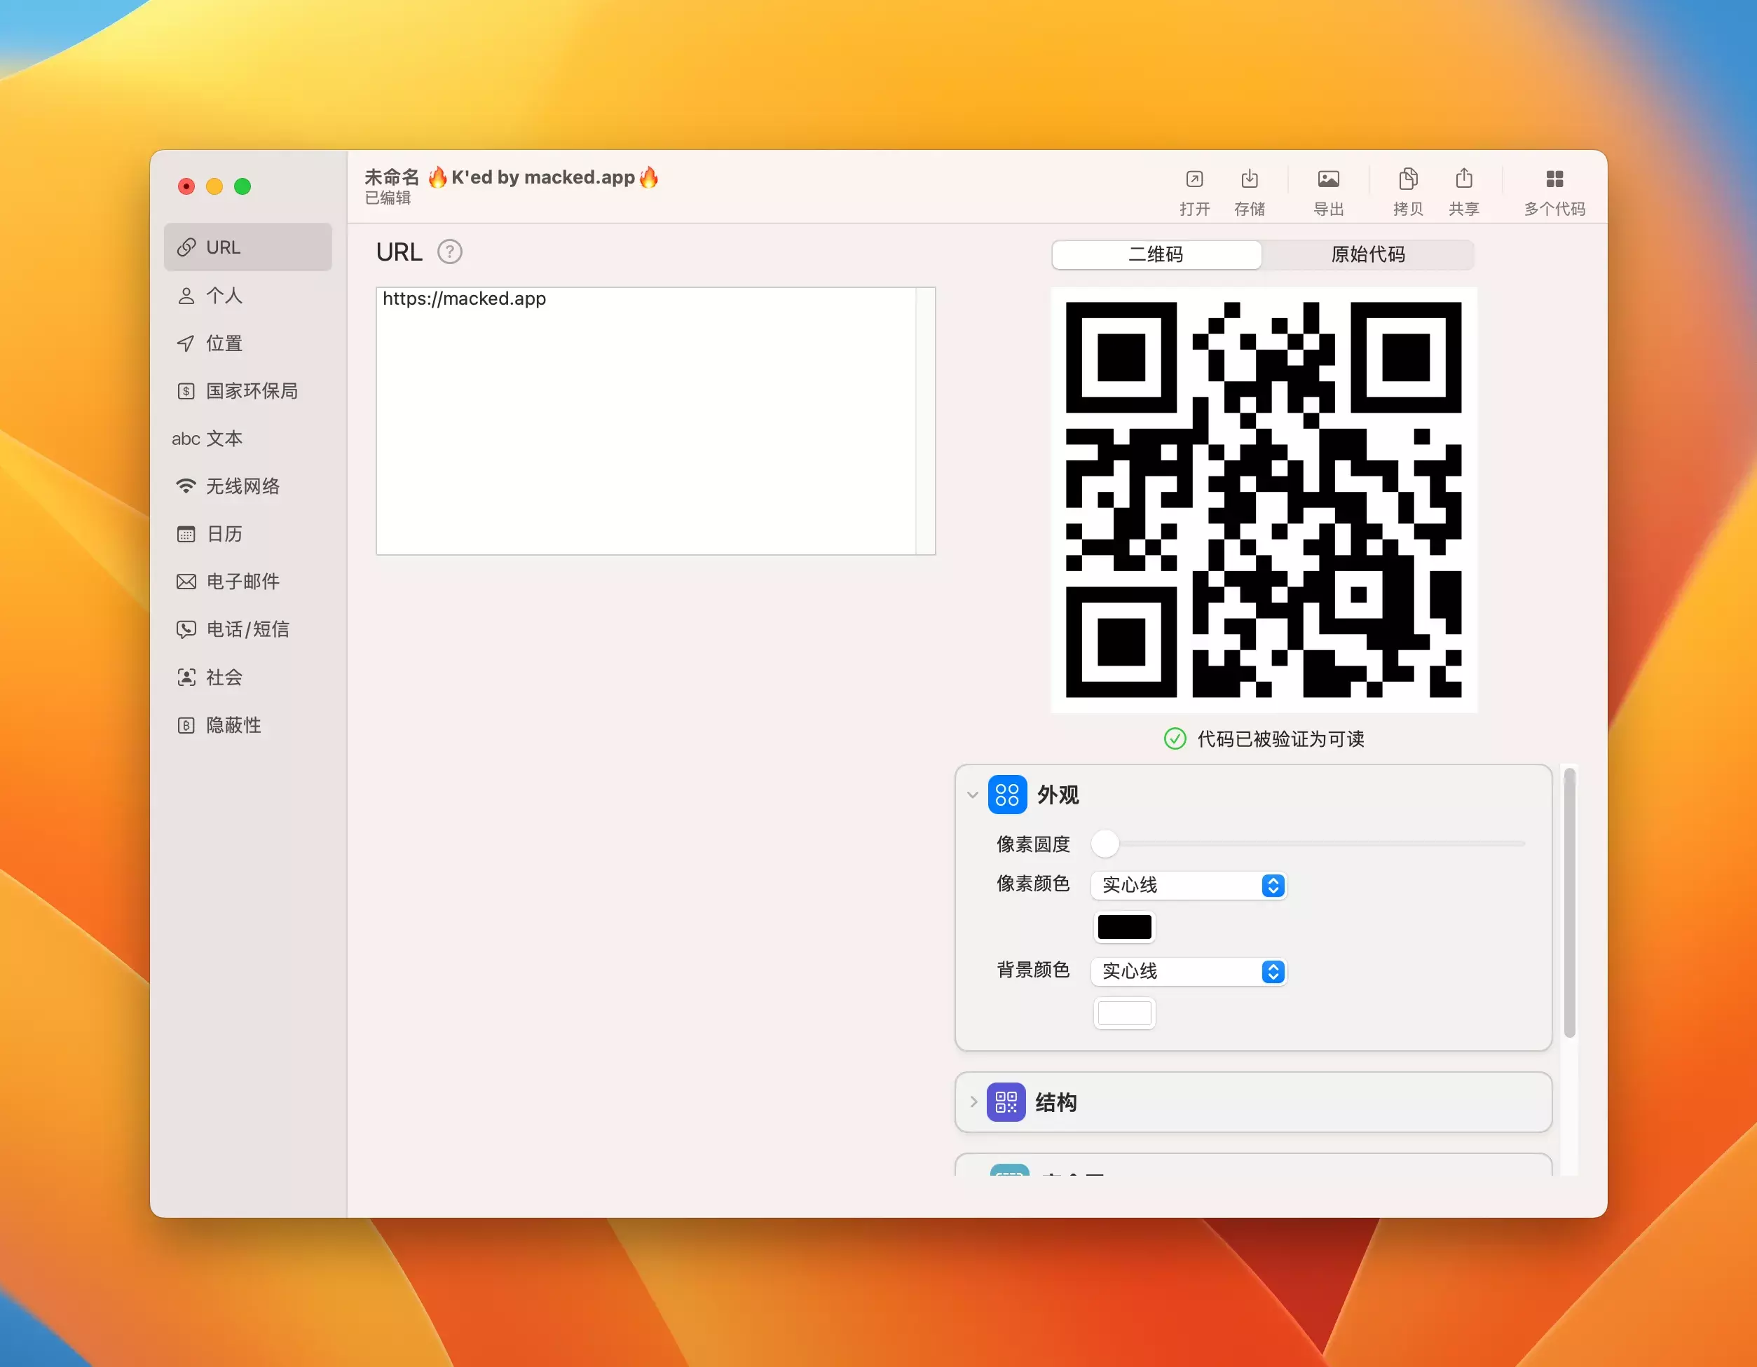Image resolution: width=1757 pixels, height=1367 pixels.
Task: Select the Email (电子邮件) sidebar item
Action: point(242,582)
